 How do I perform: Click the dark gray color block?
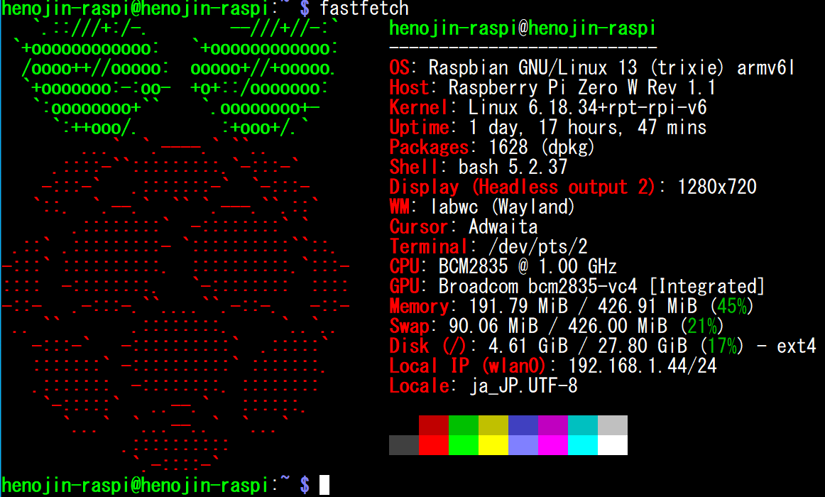[404, 445]
